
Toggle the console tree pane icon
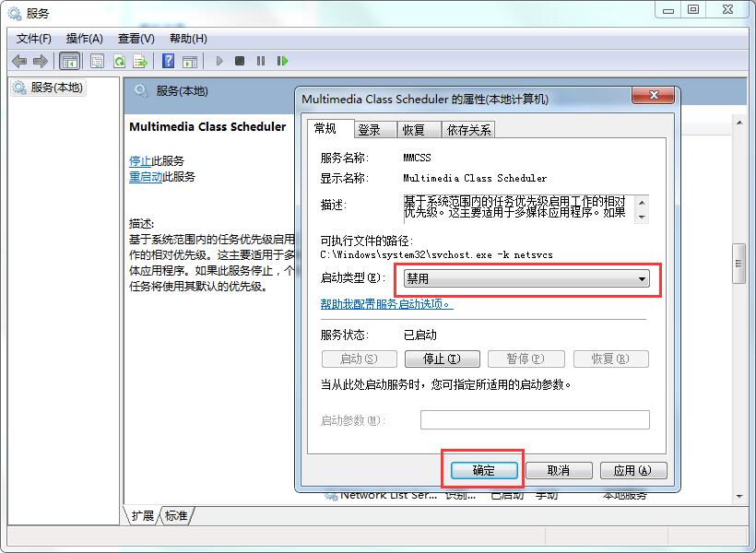(70, 61)
